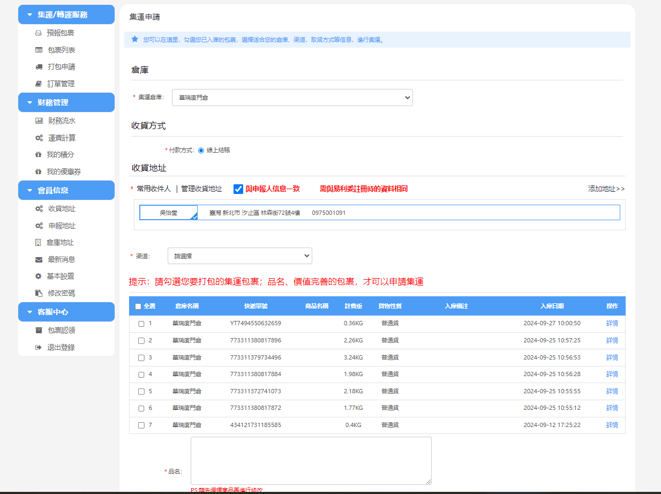Click the 管理收貨地址 link
The image size is (661, 494).
tap(201, 189)
